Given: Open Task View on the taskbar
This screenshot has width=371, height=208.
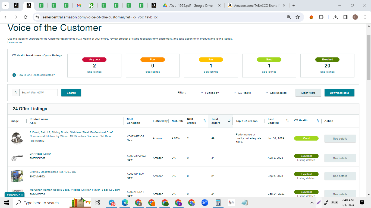Looking at the screenshot, I should (x=98, y=203).
